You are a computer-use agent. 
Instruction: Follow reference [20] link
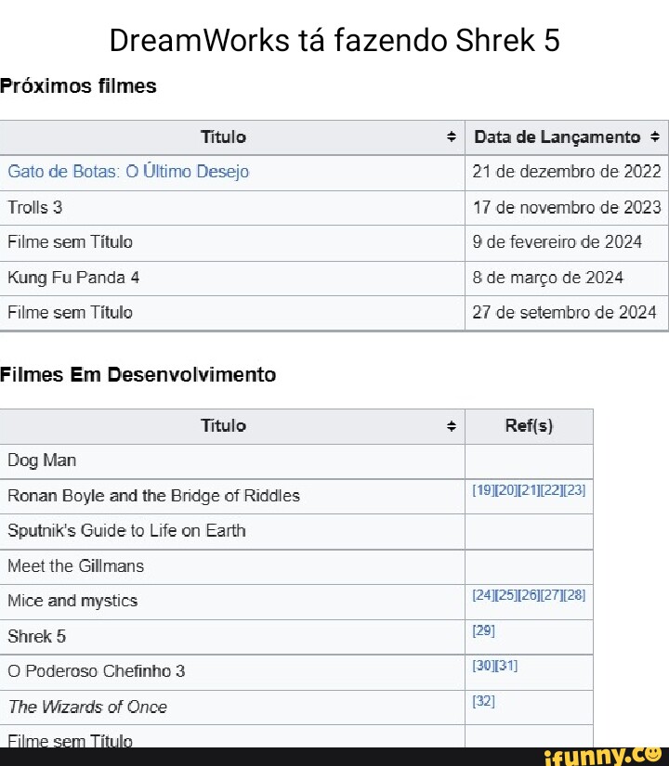[x=506, y=490]
